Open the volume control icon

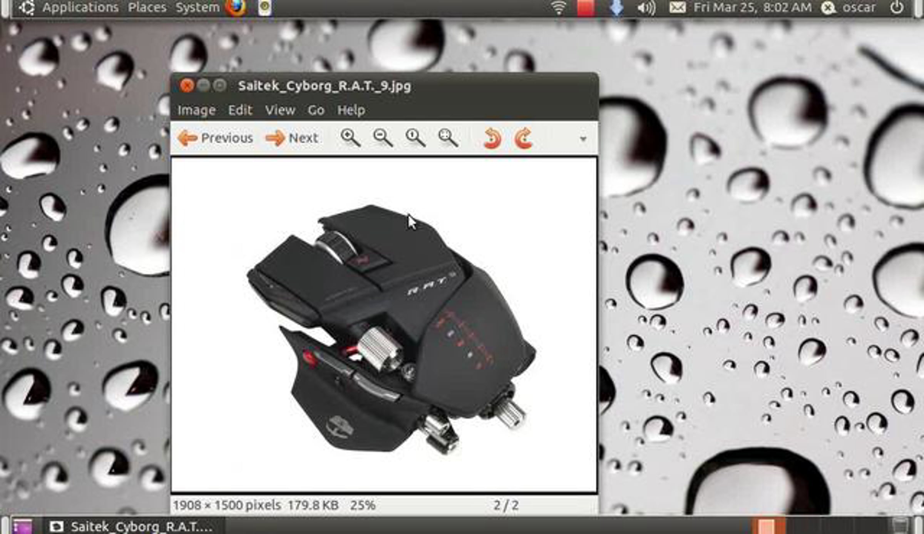tap(646, 8)
